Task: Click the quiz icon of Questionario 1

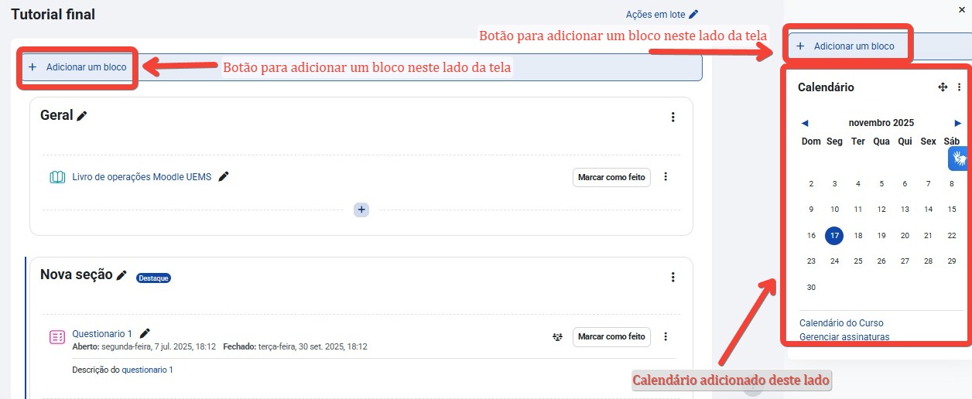Action: pos(57,337)
